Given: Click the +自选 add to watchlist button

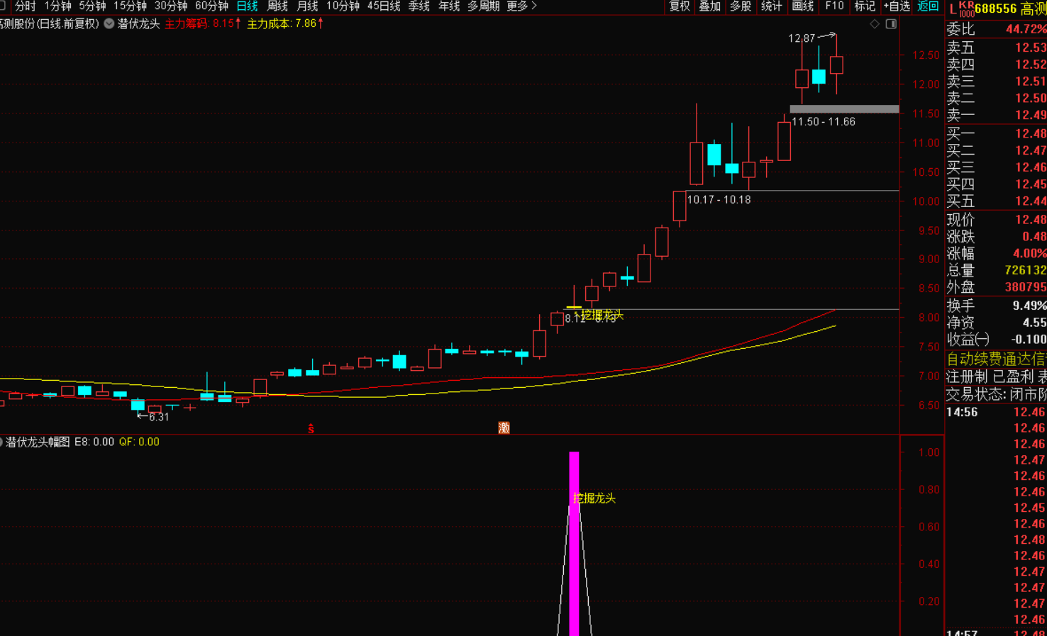Looking at the screenshot, I should (897, 6).
